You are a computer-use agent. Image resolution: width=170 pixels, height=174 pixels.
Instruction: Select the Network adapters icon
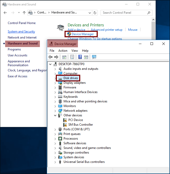pyautogui.click(x=60, y=111)
